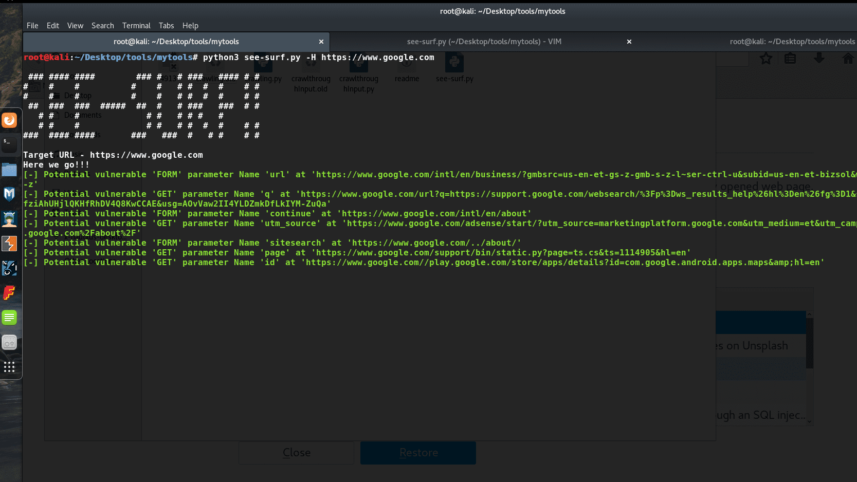The width and height of the screenshot is (857, 482).
Task: Select the 'on Unsplash' list entry behind terminal
Action: point(761,346)
